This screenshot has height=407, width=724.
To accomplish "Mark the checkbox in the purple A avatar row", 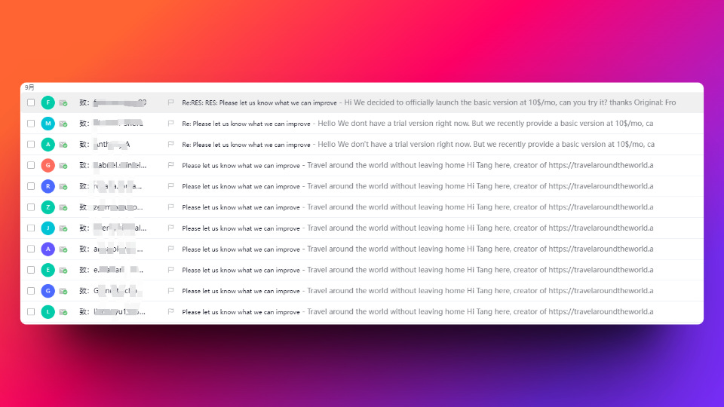I will [31, 249].
